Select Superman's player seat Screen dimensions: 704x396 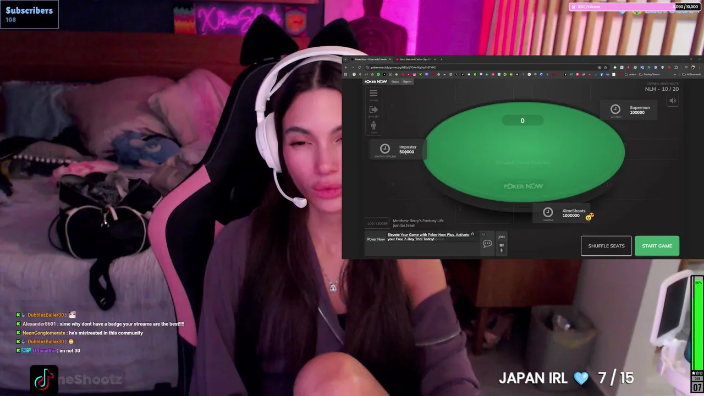coord(630,110)
